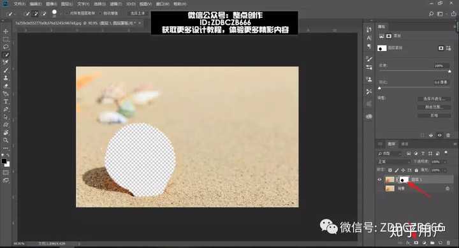Click Apply Mask icon in Properties
The width and height of the screenshot is (459, 248).
431,135
